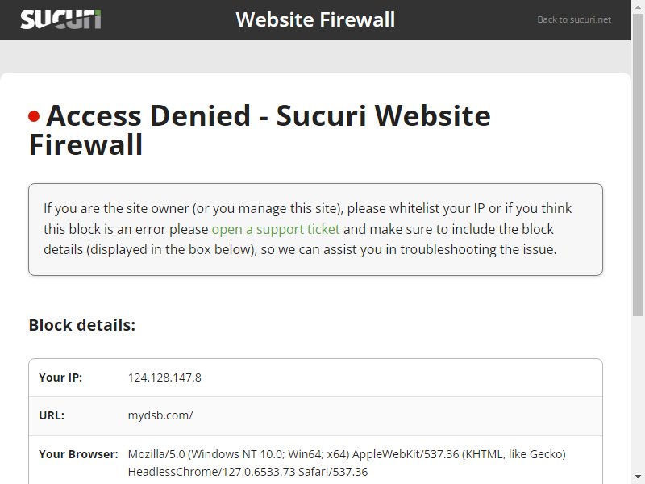Click the Sucuri logo in header
The image size is (645, 484).
(x=60, y=19)
